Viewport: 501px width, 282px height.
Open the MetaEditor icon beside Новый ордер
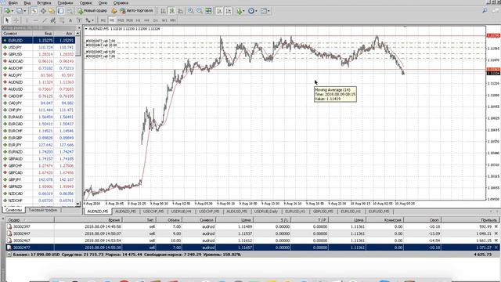point(114,11)
